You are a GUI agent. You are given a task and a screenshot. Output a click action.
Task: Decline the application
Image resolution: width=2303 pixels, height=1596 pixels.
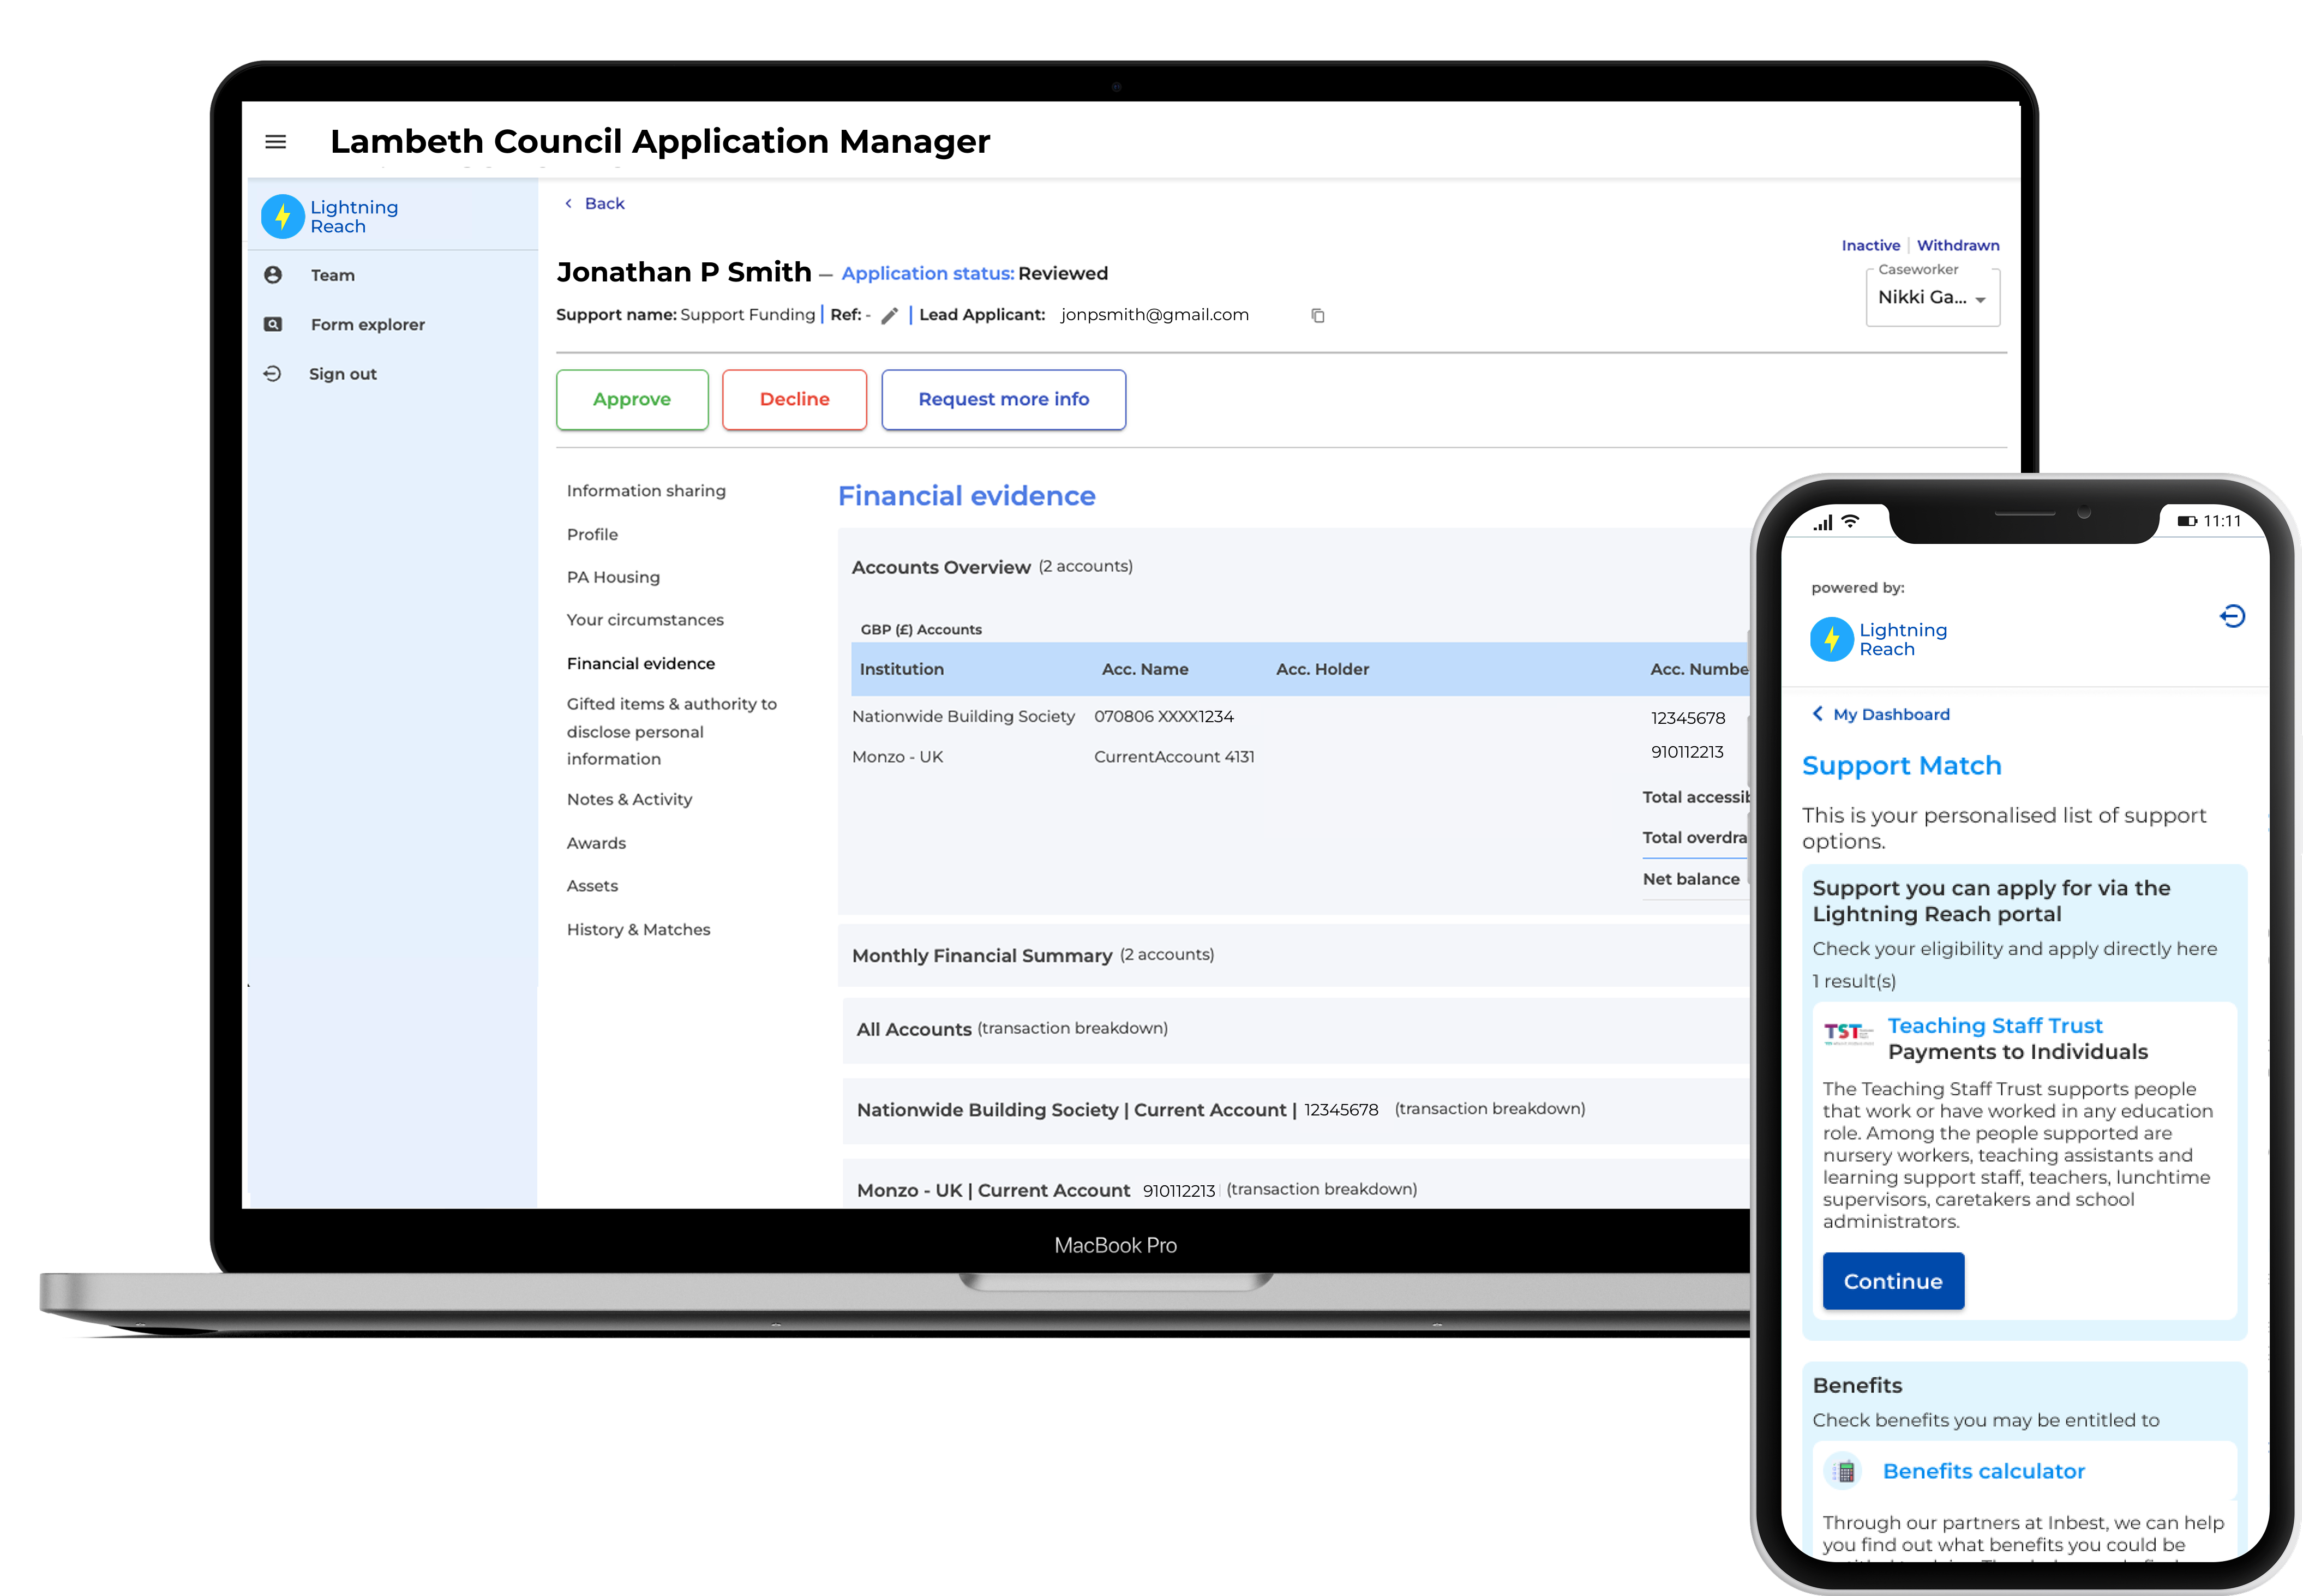click(795, 400)
